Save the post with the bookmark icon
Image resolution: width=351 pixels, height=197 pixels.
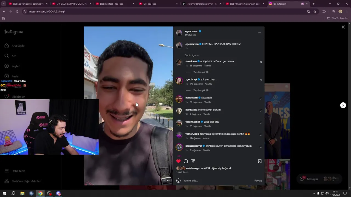tap(260, 161)
